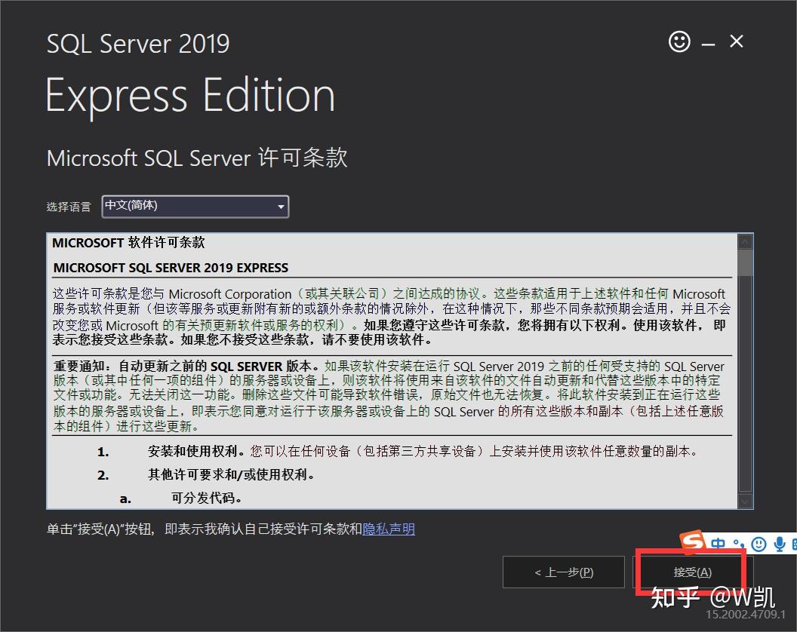Click the 重要通知 paragraph heading
Viewport: 797px width, 632px height.
pos(187,366)
